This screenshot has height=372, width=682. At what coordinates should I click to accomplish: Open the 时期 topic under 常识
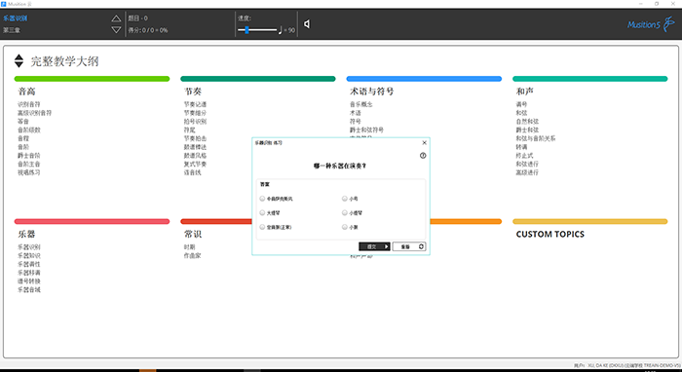[x=189, y=246]
